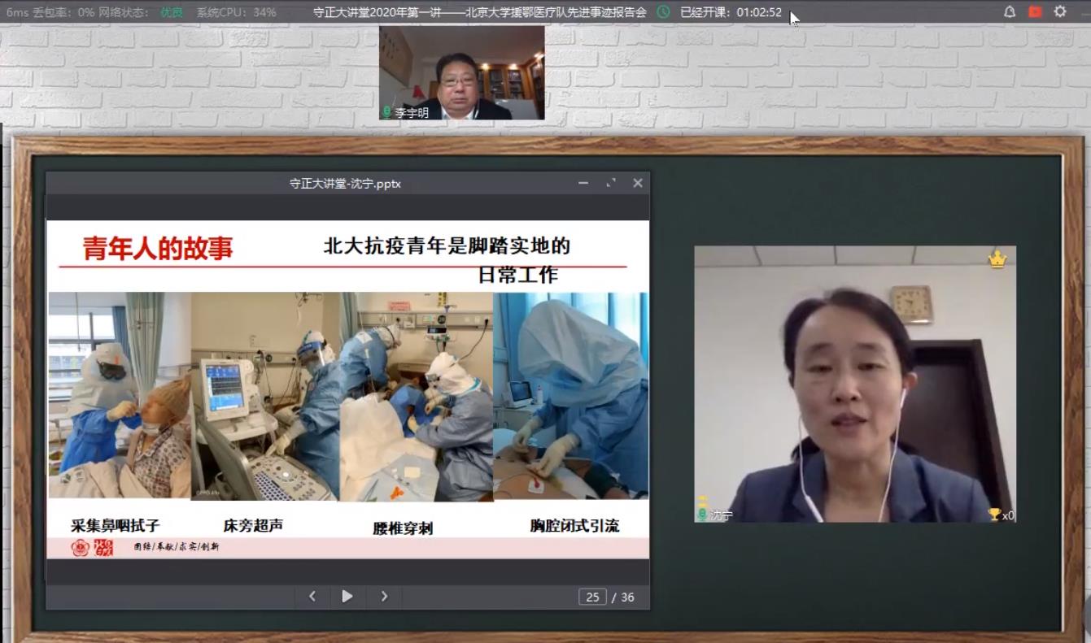
Task: Click the crown icon on 沈宁's video
Action: coord(997,259)
